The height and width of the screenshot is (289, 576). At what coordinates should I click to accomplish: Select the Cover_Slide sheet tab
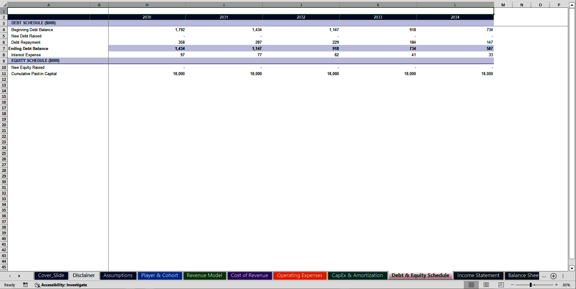[51, 276]
